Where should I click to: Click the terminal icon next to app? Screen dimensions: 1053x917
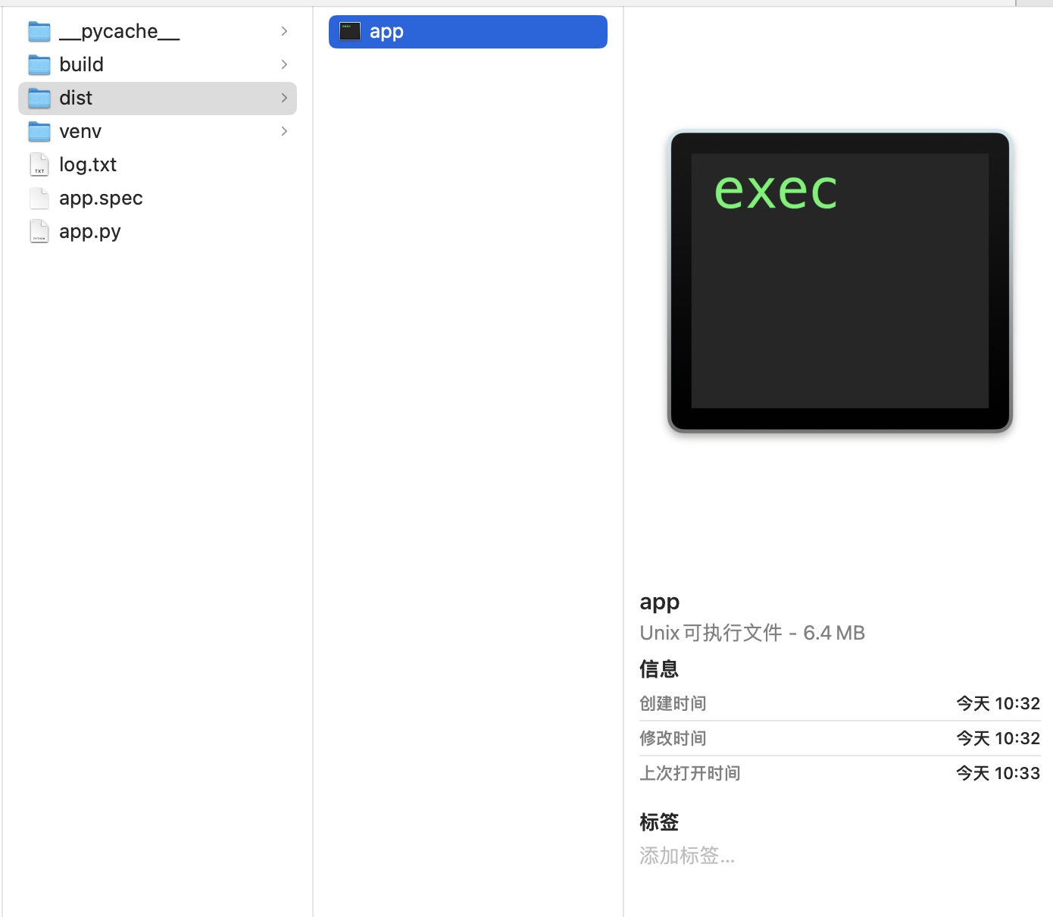349,31
